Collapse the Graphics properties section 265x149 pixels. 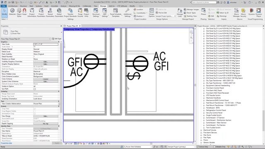59,41
